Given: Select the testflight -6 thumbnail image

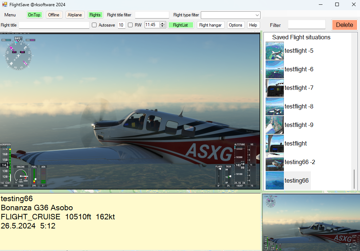Looking at the screenshot, I should (x=274, y=69).
